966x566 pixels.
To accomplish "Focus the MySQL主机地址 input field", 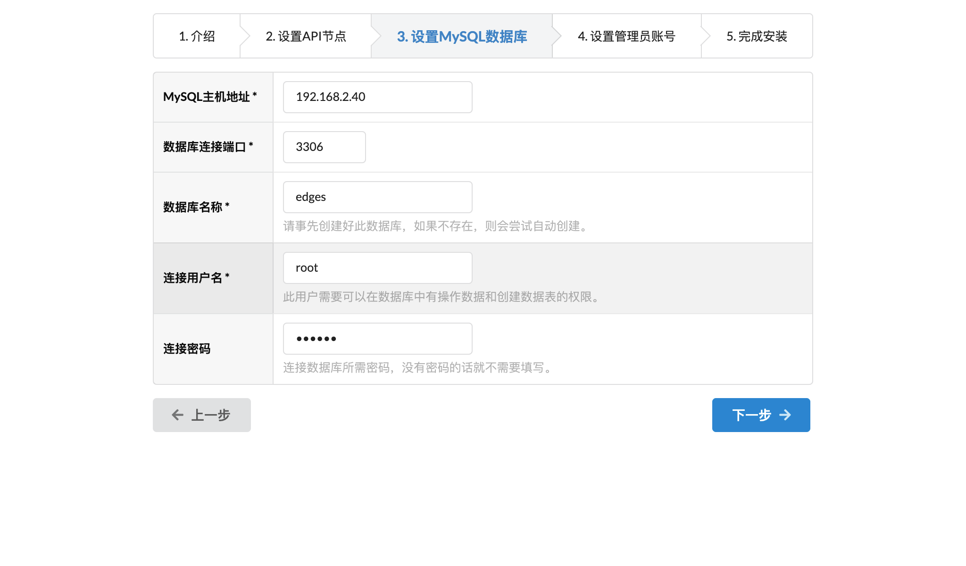I will (x=377, y=97).
